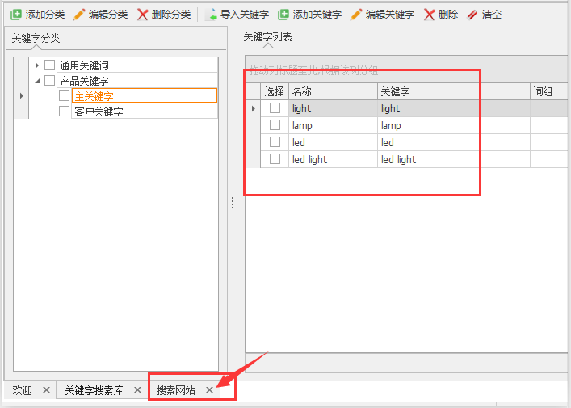Click the 编辑关键字 label
The width and height of the screenshot is (571, 408).
[390, 15]
